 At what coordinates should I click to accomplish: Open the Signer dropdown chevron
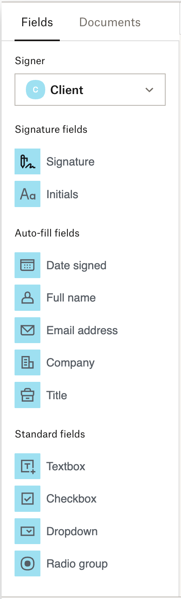tap(149, 90)
